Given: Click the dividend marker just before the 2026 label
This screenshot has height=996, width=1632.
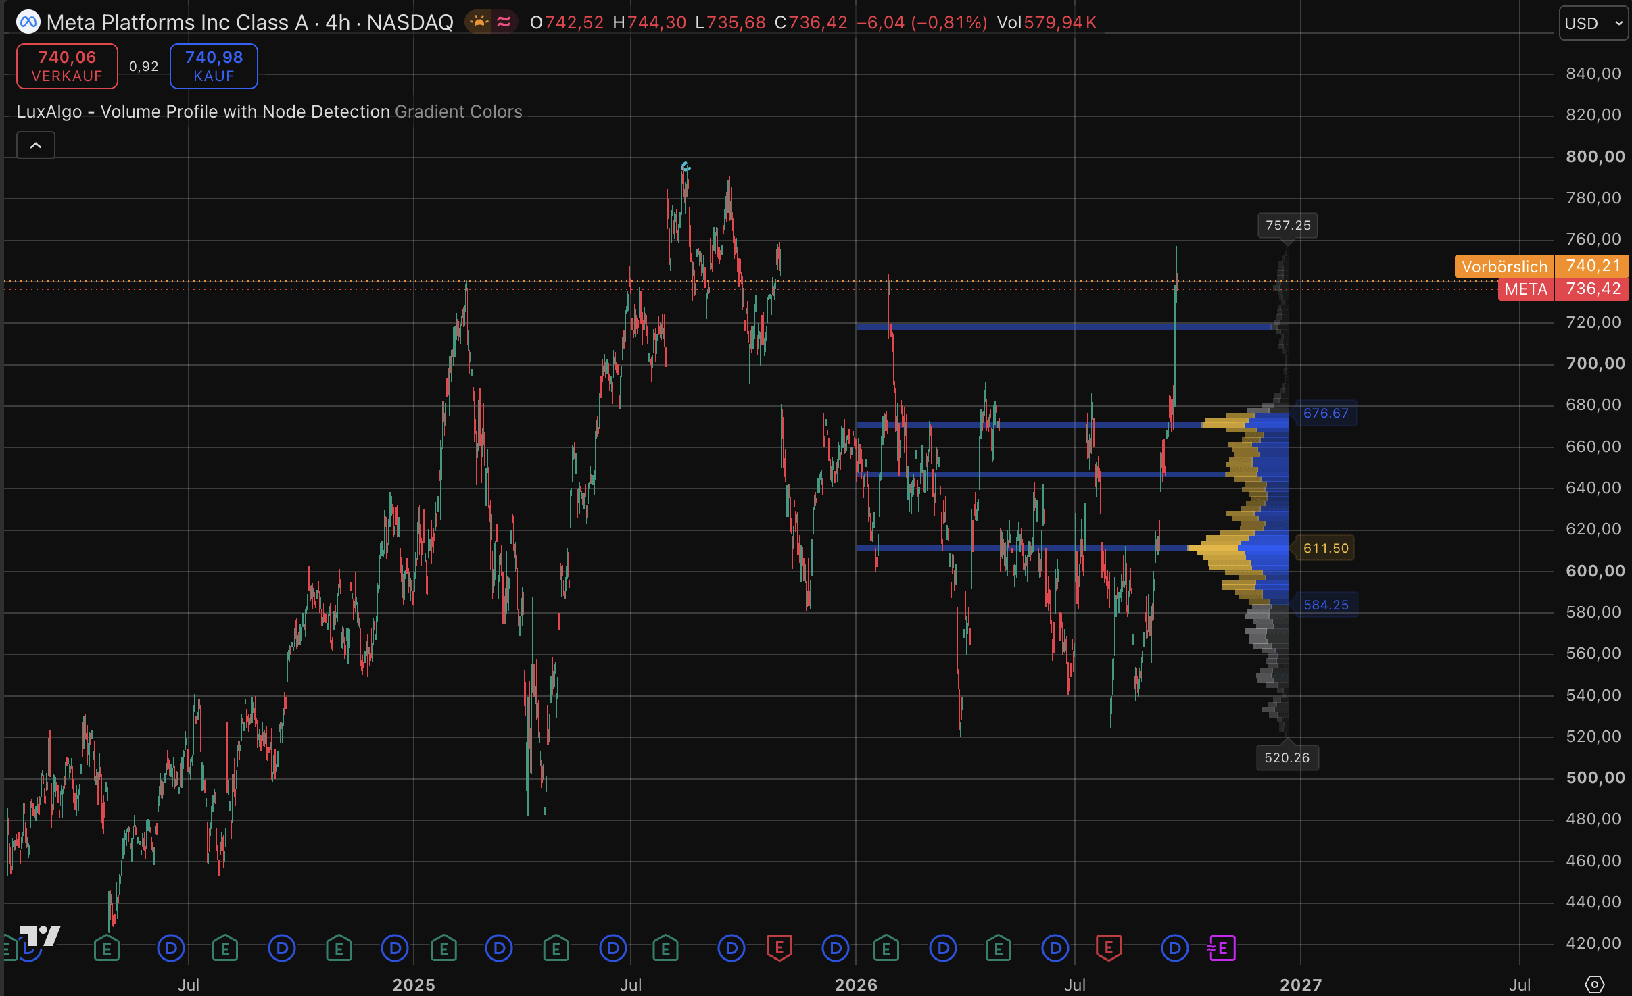Looking at the screenshot, I should [x=836, y=948].
